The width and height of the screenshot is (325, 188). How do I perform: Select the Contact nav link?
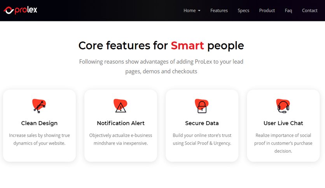pyautogui.click(x=310, y=10)
